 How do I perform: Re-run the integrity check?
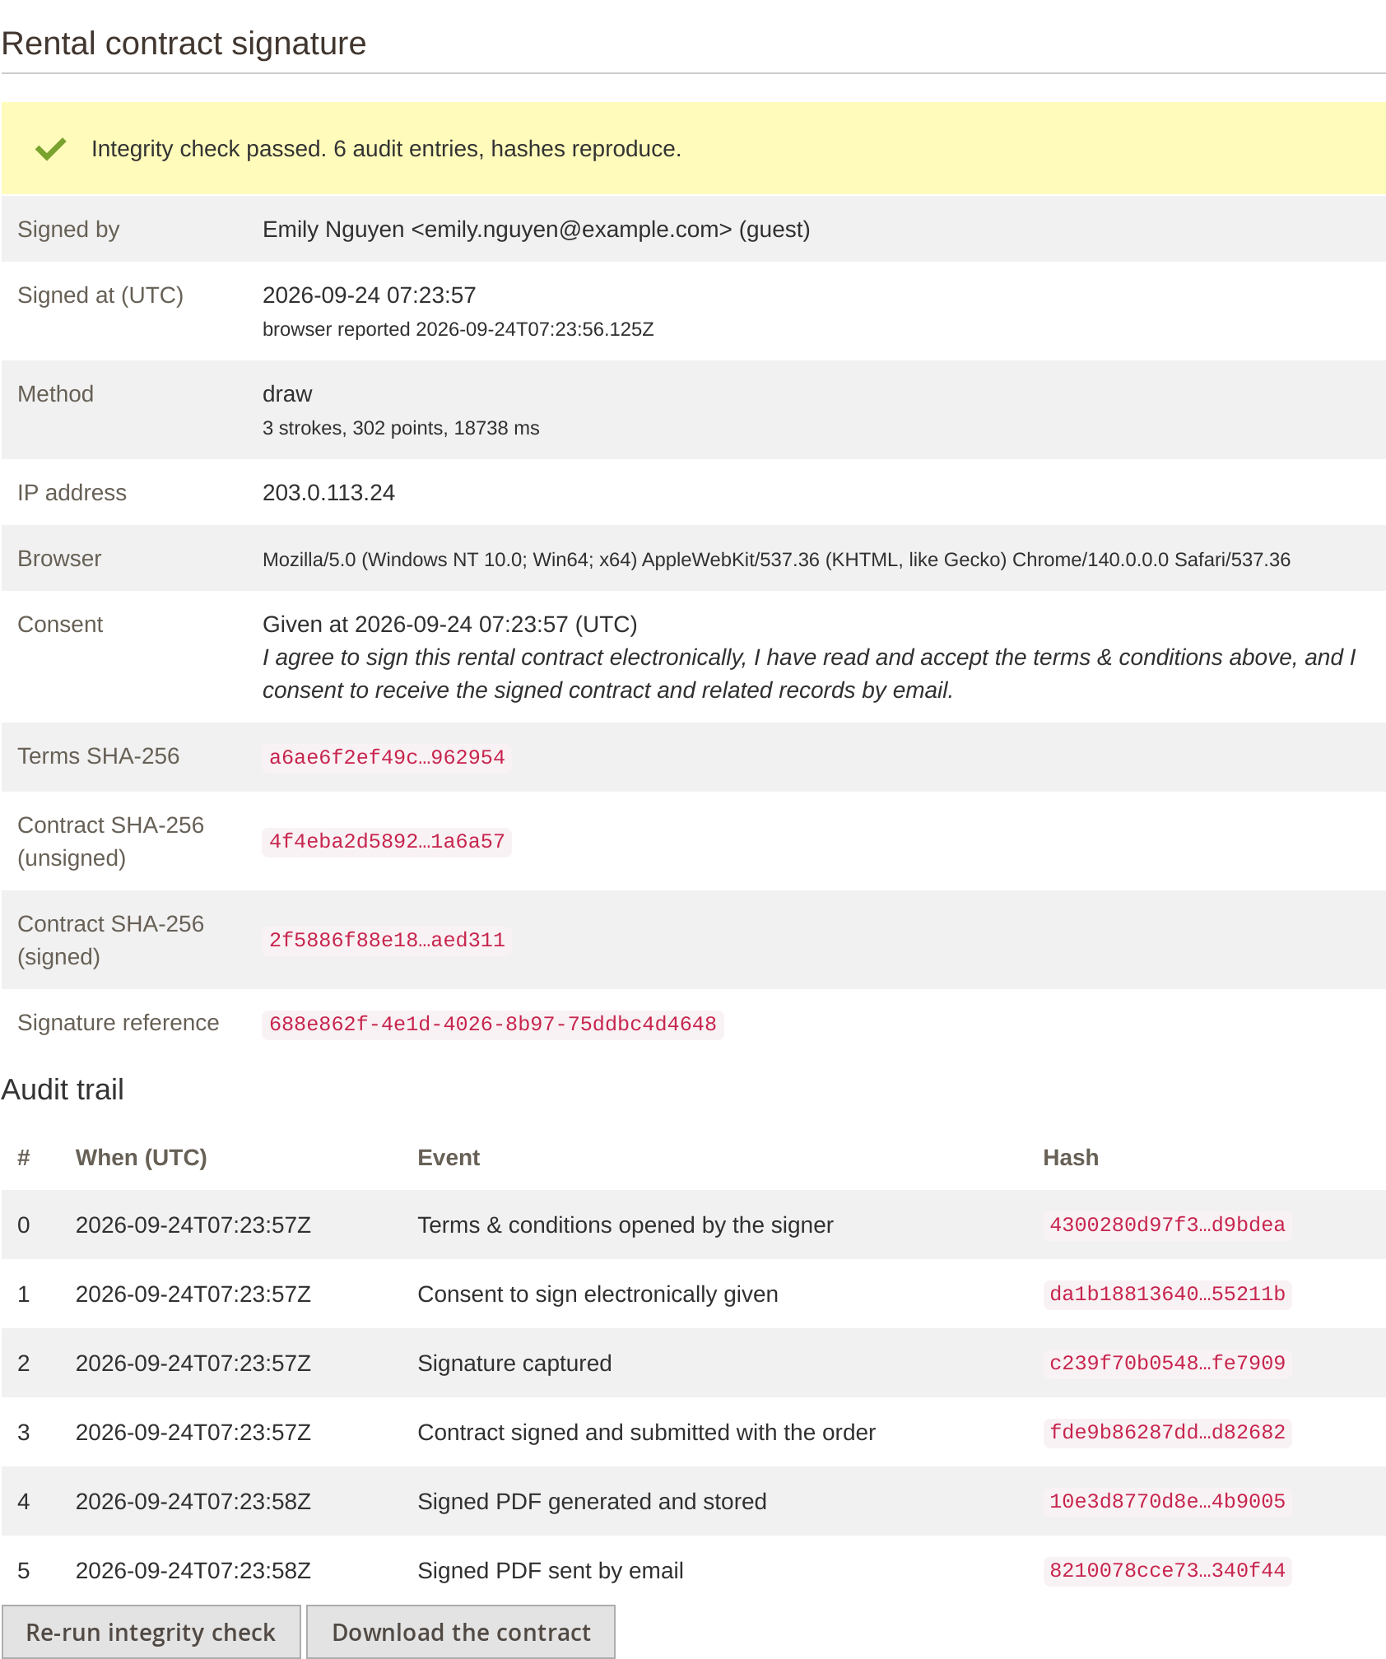(151, 1632)
